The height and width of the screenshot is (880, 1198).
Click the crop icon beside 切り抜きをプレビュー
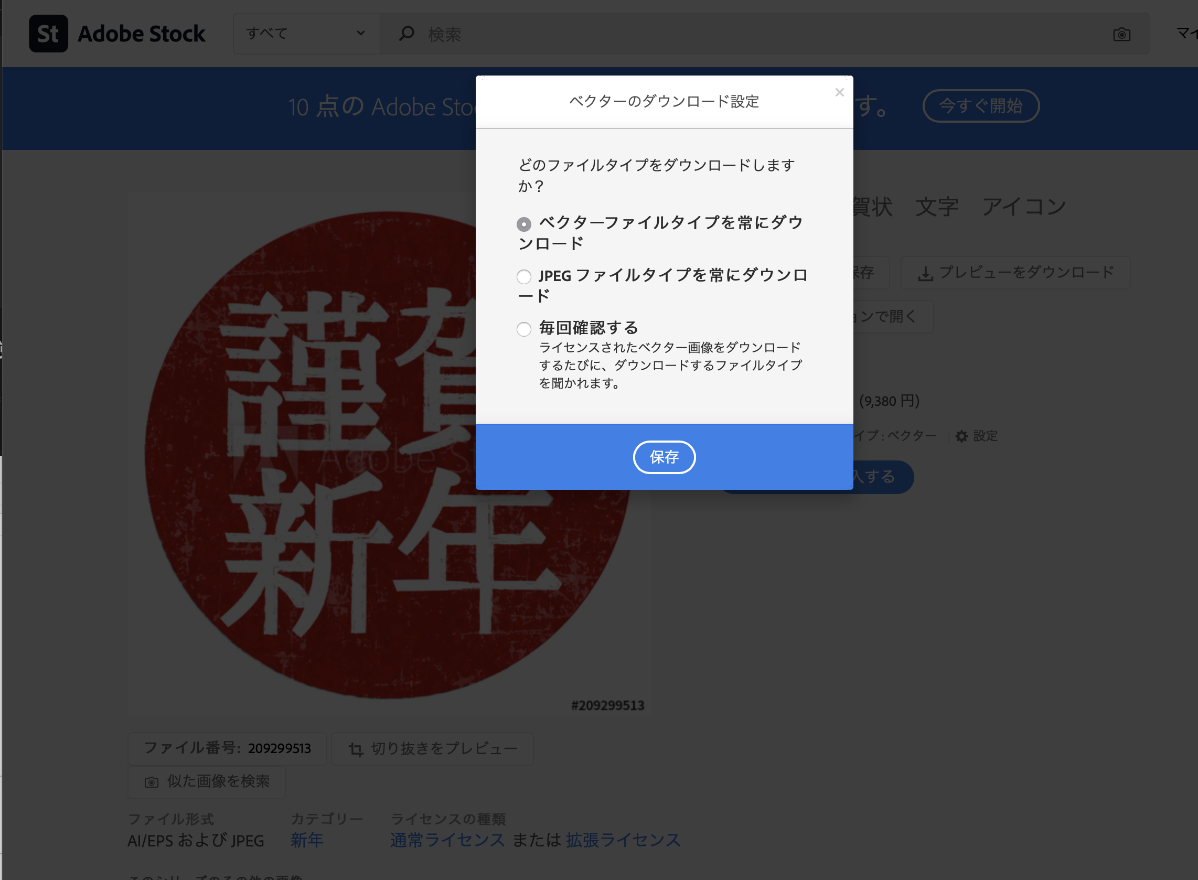356,748
